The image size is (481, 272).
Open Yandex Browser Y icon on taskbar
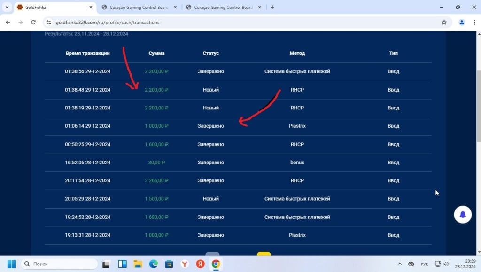[x=185, y=264]
